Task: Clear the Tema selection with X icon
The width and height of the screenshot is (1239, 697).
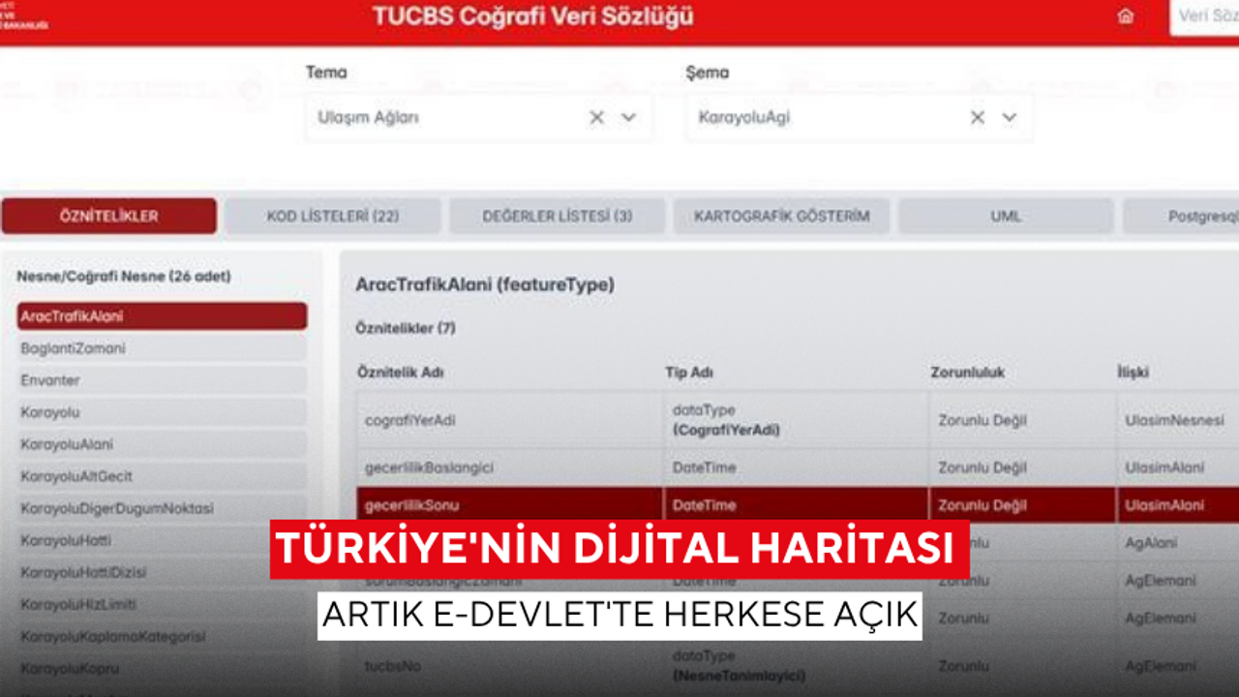Action: 596,117
